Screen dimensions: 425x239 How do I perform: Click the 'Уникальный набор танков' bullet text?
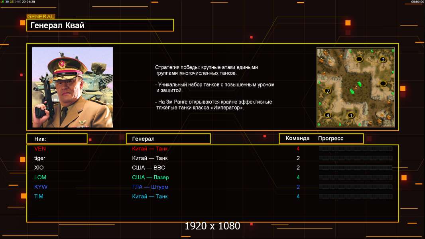pyautogui.click(x=214, y=87)
